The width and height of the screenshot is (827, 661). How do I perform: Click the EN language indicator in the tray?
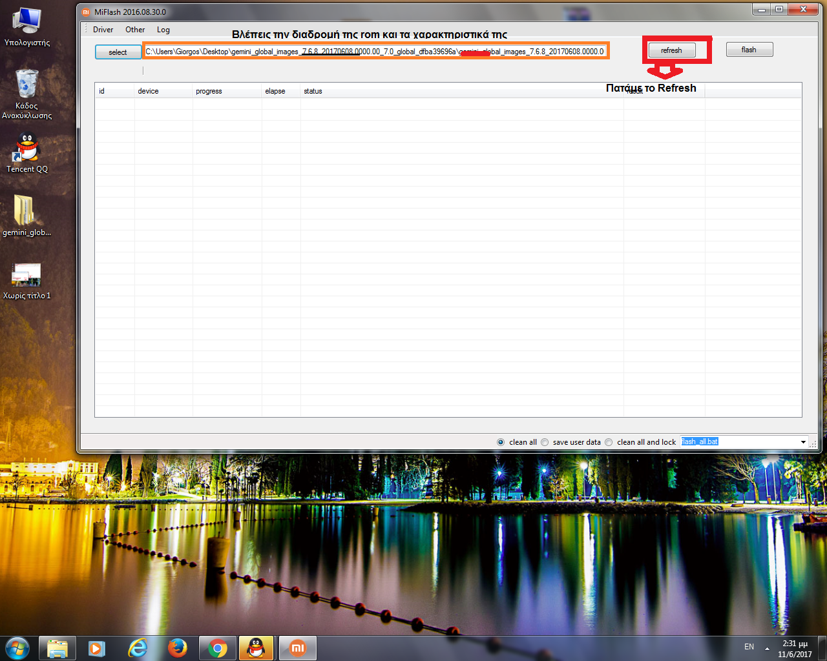click(x=749, y=647)
